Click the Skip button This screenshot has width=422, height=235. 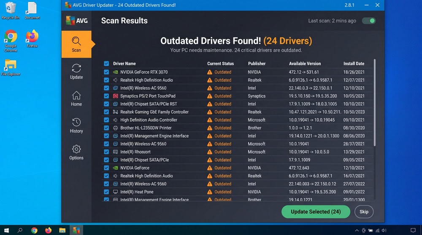point(364,212)
